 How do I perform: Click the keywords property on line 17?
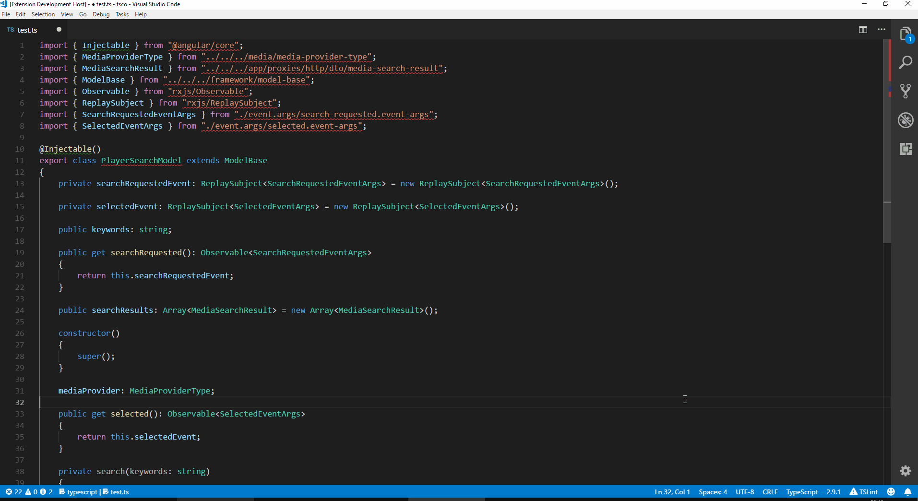[111, 229]
